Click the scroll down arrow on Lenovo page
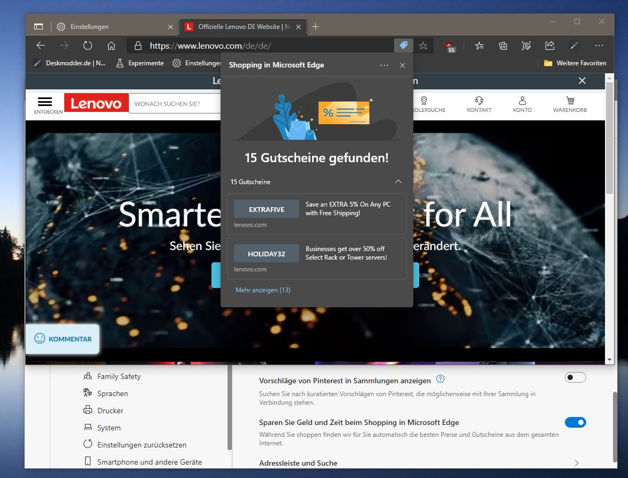 tap(609, 360)
